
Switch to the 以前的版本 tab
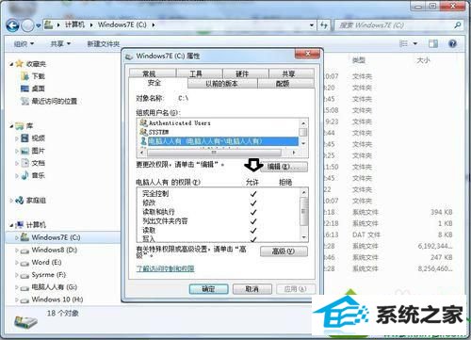pyautogui.click(x=222, y=84)
